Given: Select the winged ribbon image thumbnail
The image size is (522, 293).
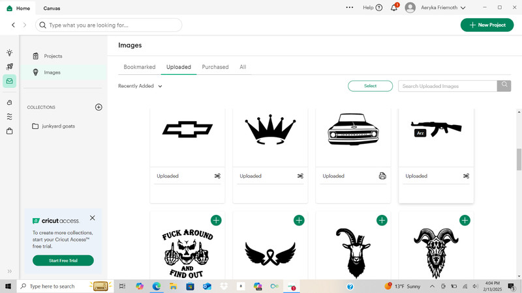Looking at the screenshot, I should 270,254.
